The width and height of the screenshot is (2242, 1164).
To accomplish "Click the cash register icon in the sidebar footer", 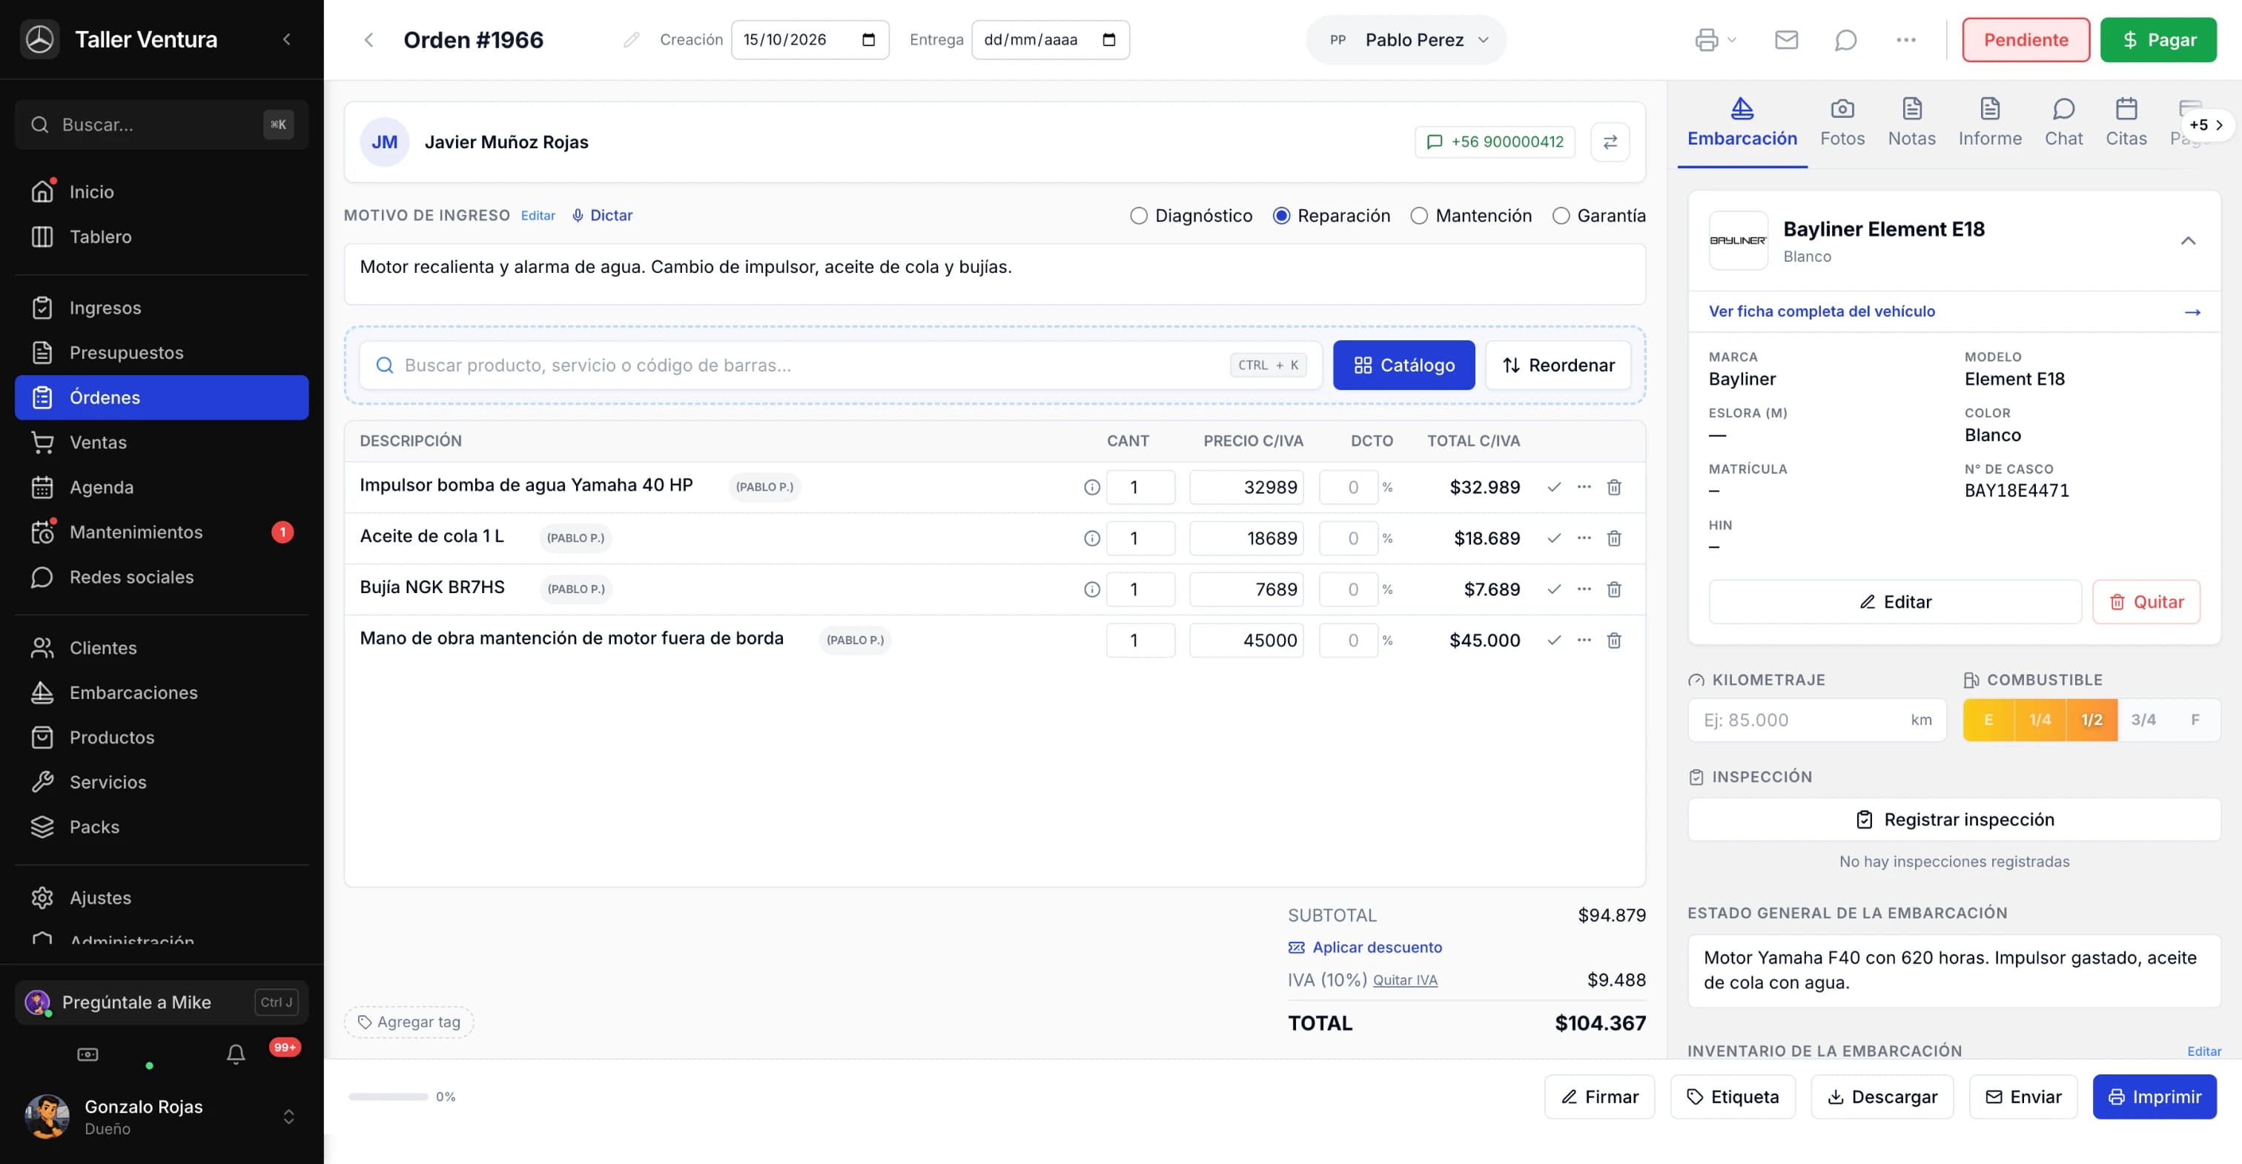I will click(88, 1054).
